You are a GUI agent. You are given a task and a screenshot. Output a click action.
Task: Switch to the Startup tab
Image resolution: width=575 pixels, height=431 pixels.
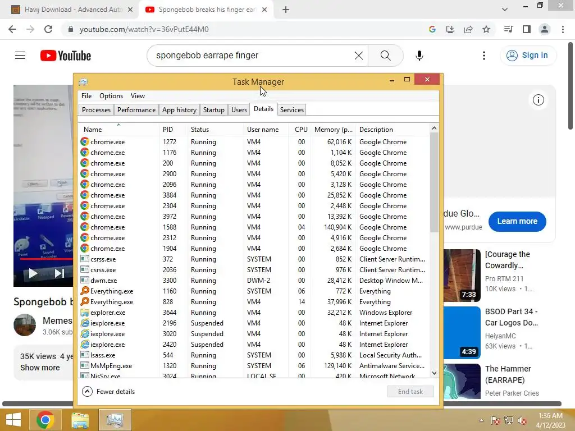pyautogui.click(x=214, y=110)
